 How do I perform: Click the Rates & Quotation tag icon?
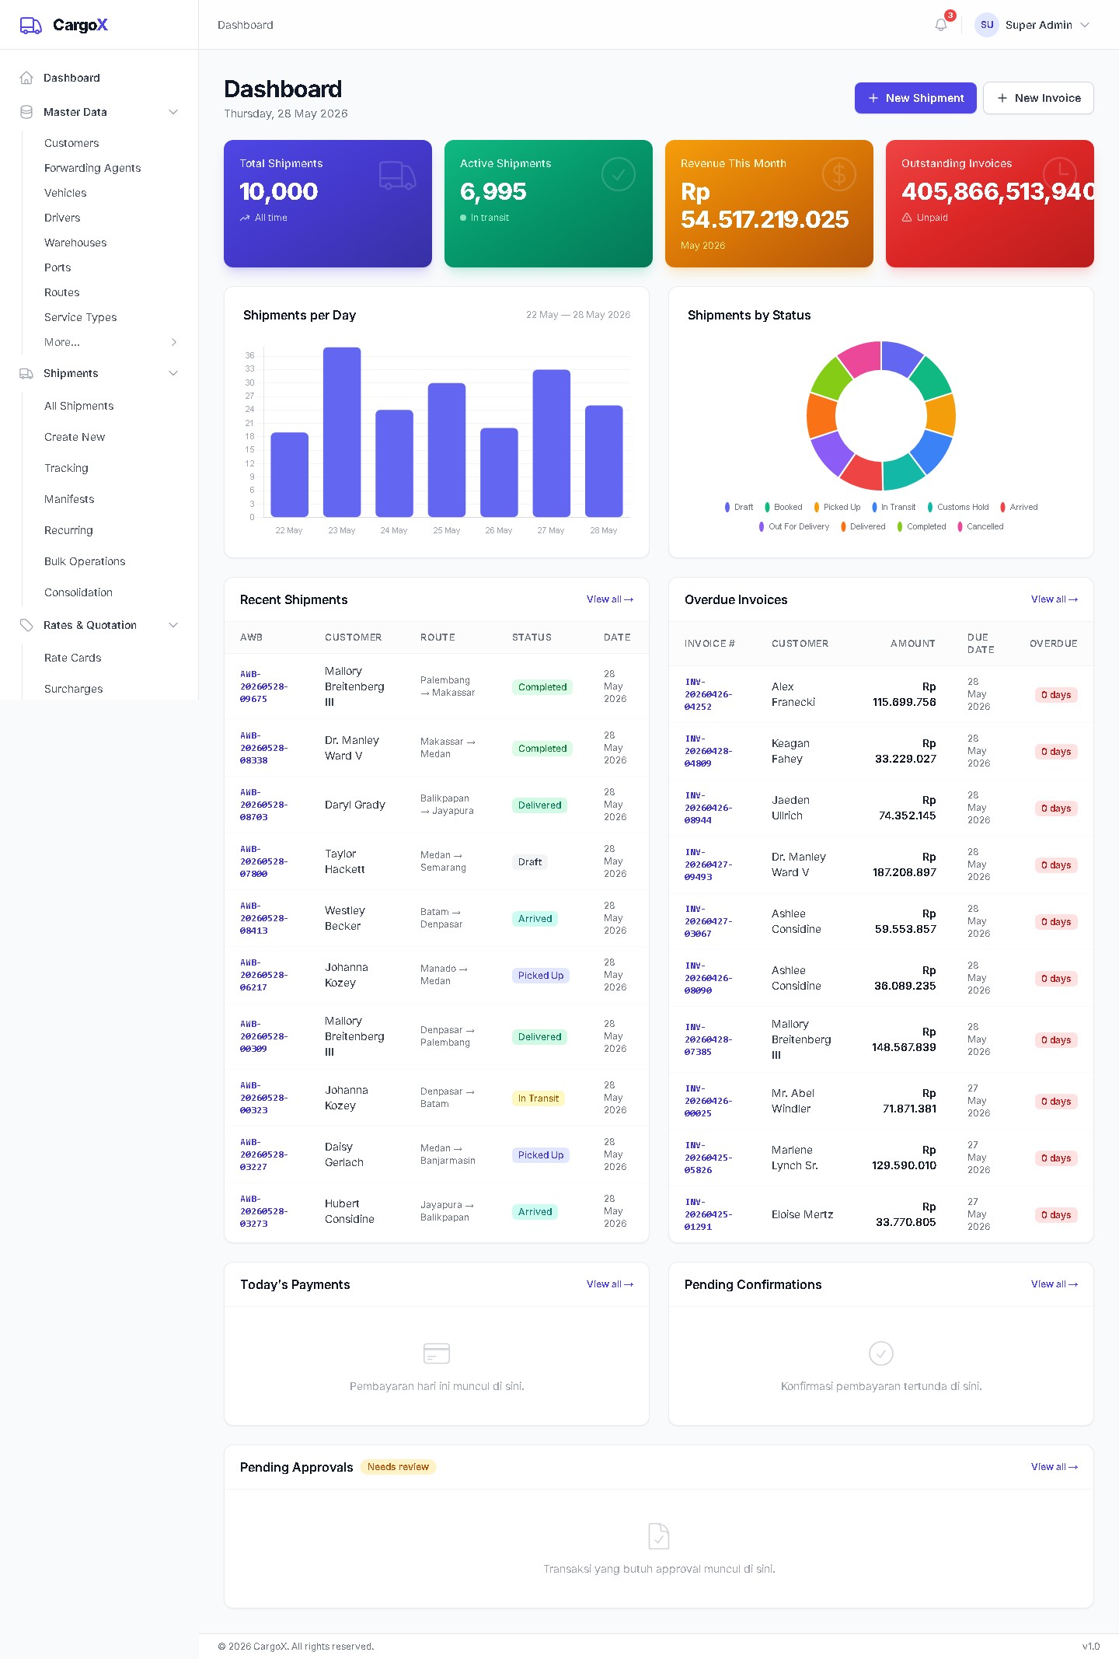click(26, 625)
